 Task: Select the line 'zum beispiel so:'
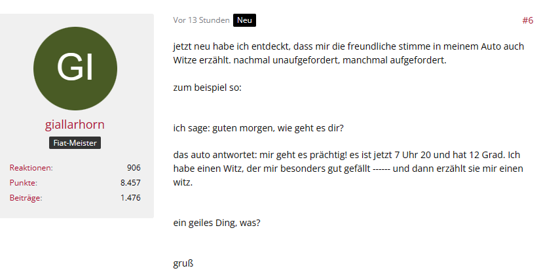[x=208, y=88]
